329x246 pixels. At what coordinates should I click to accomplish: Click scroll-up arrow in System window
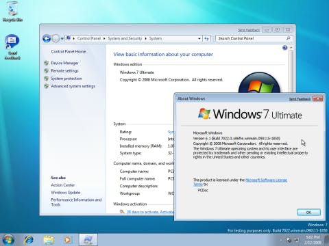(x=291, y=48)
